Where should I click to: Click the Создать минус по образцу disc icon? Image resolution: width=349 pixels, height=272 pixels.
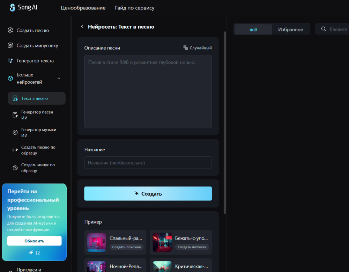pos(15,168)
